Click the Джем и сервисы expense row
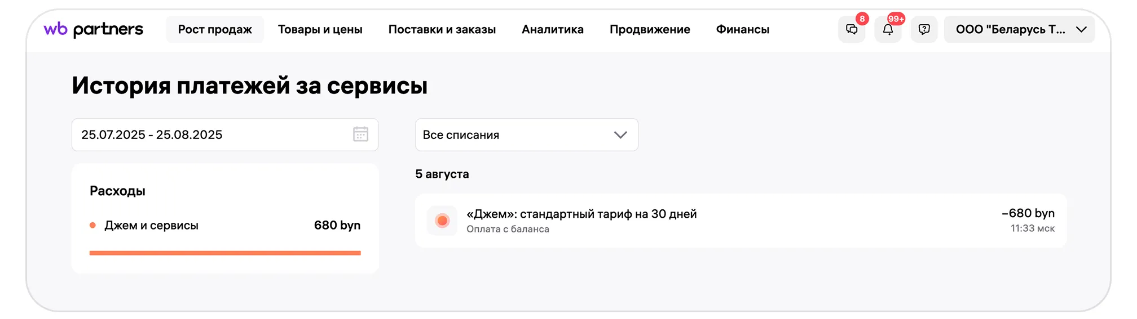 (224, 226)
